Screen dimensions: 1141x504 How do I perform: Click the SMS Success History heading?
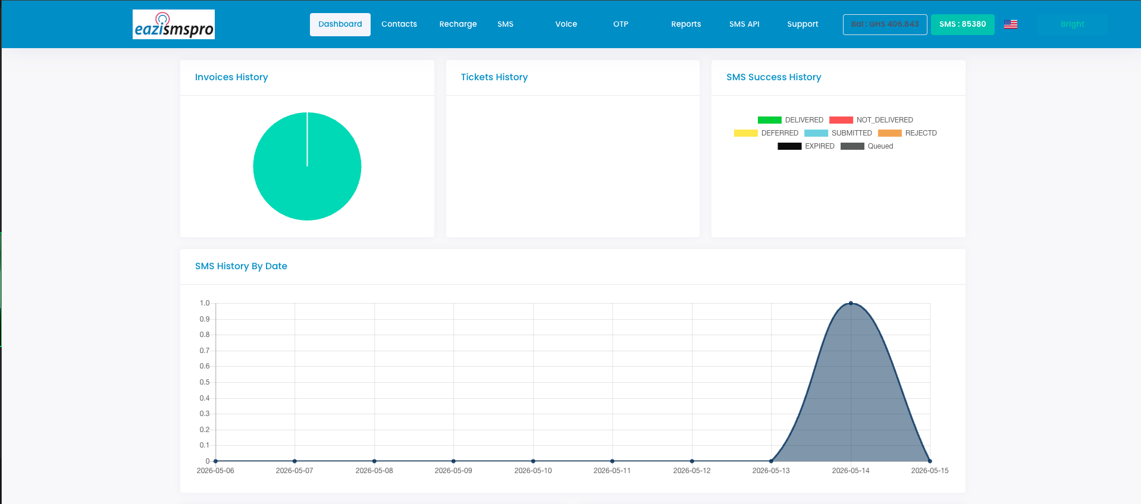click(773, 77)
